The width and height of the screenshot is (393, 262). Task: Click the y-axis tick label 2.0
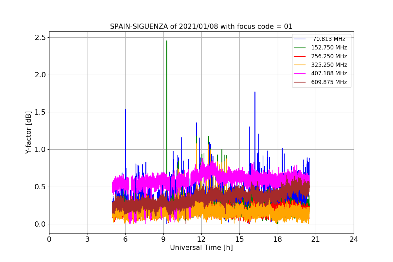point(40,75)
